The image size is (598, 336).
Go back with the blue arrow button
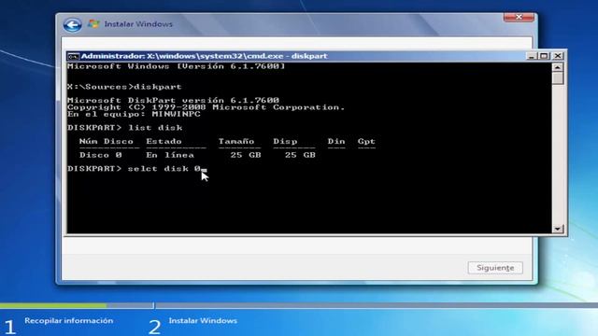72,25
